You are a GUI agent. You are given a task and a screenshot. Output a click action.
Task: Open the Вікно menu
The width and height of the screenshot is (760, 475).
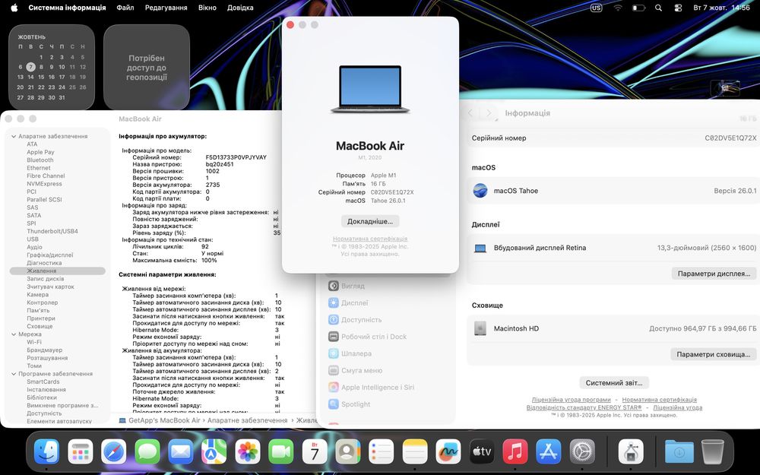point(207,8)
